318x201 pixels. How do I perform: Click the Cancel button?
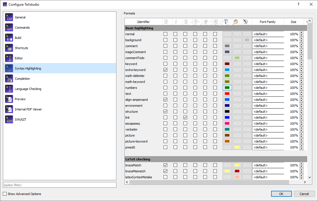304,194
